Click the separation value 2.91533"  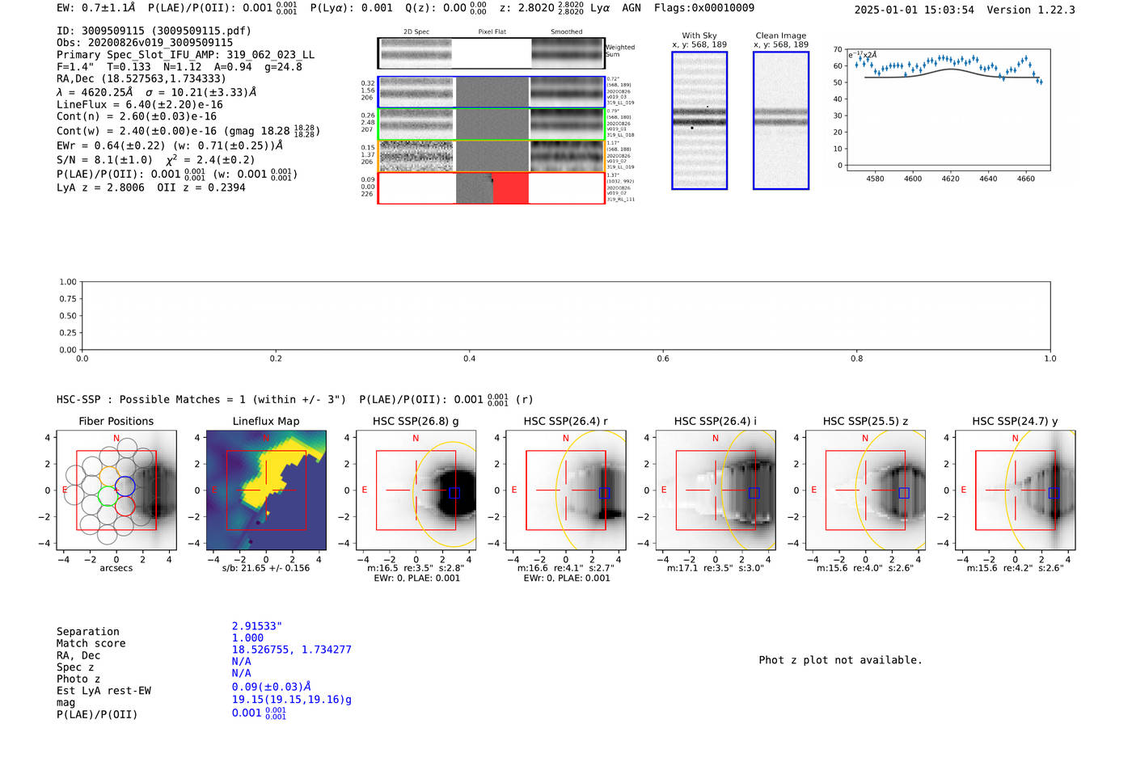pos(257,626)
